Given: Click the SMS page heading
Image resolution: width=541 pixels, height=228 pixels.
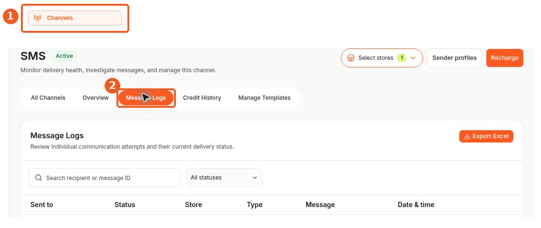Looking at the screenshot, I should coord(33,56).
